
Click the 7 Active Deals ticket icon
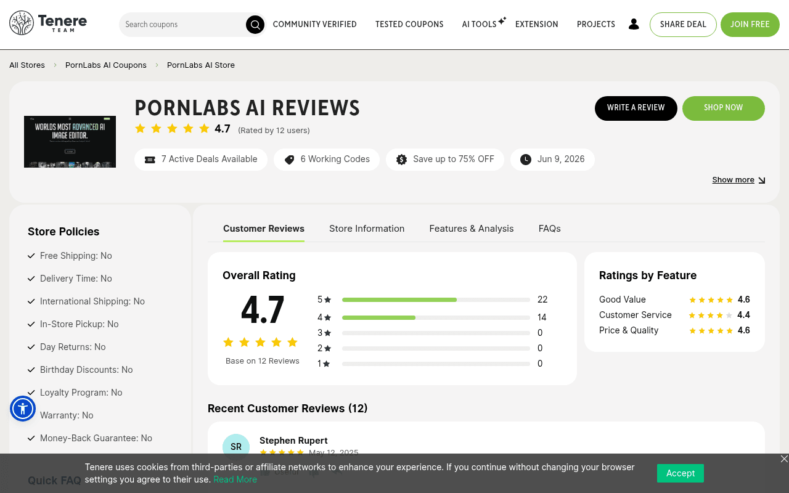coord(150,160)
